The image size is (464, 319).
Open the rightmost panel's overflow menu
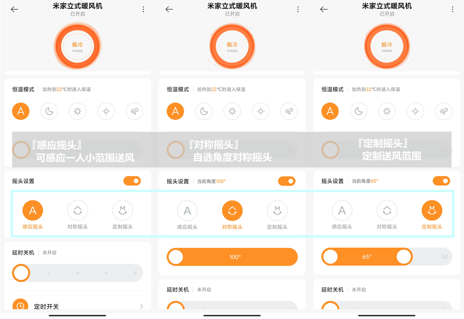point(452,9)
